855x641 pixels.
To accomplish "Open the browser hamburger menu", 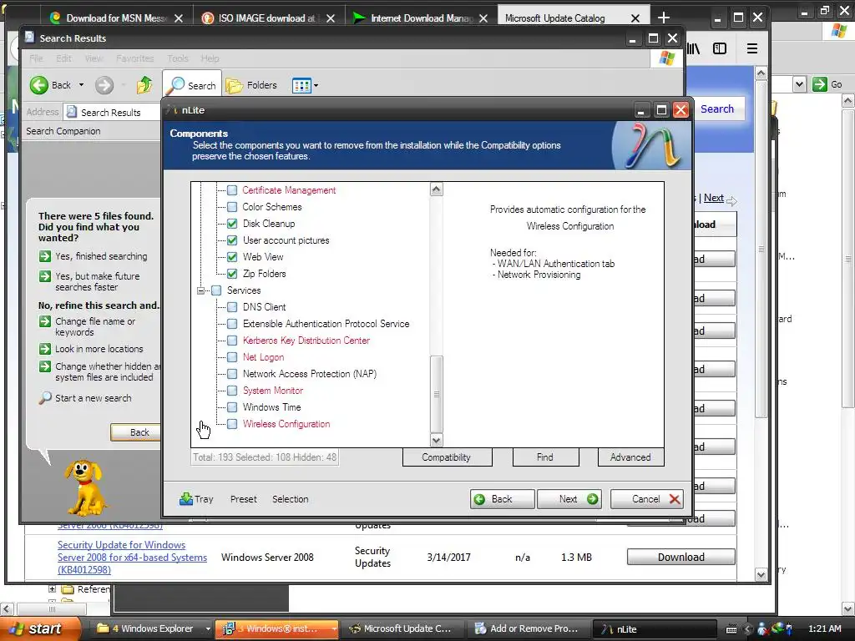I will [752, 48].
